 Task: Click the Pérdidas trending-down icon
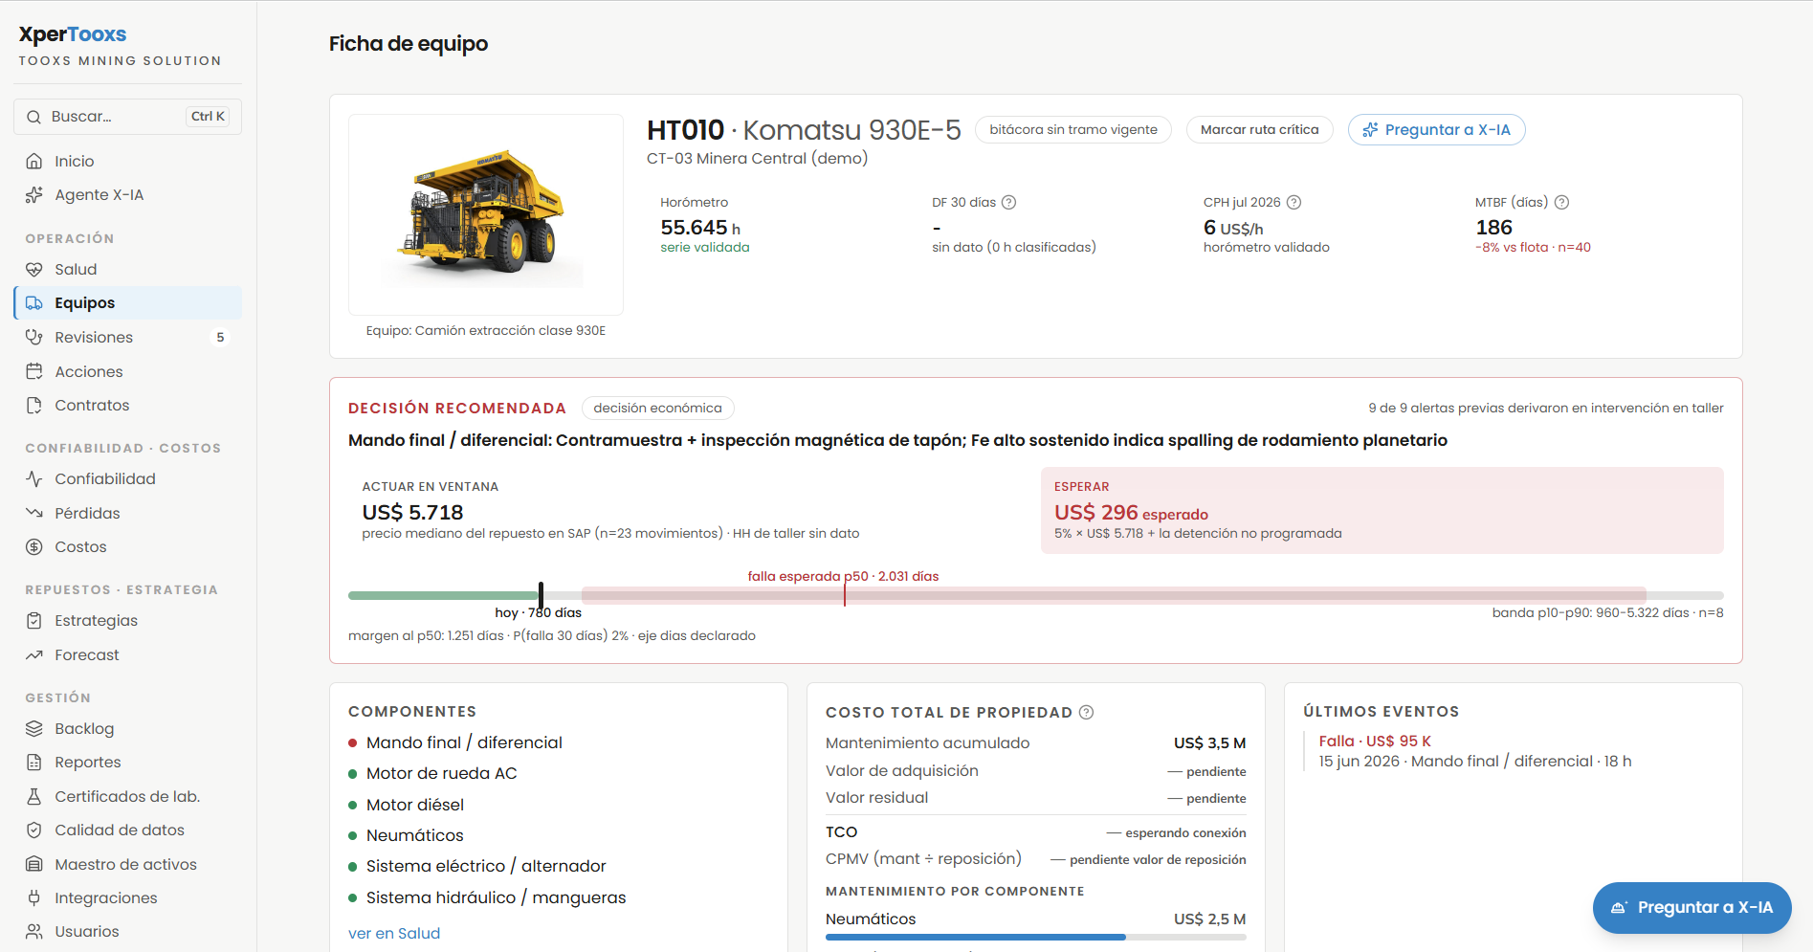[34, 513]
